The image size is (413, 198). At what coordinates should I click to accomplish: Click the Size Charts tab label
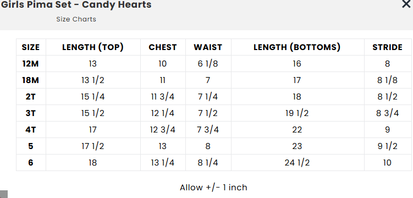[76, 19]
